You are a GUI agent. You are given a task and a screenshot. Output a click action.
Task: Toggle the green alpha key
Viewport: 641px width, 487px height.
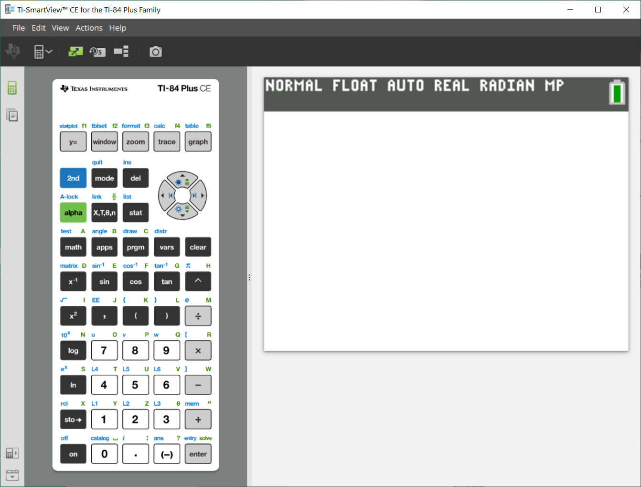[73, 213]
